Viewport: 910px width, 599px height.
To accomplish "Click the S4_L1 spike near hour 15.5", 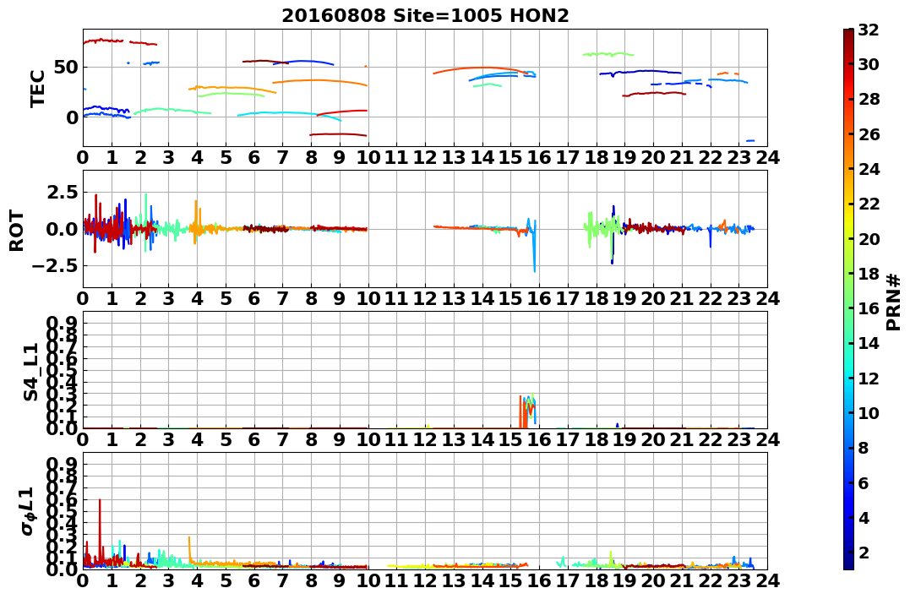I will coord(527,411).
